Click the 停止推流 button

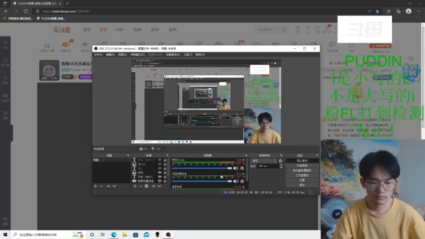302,161
